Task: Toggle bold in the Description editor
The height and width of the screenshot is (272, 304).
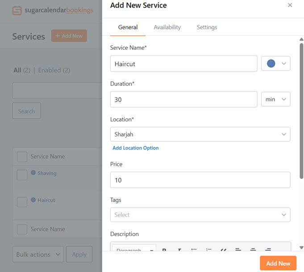Action: [164, 249]
